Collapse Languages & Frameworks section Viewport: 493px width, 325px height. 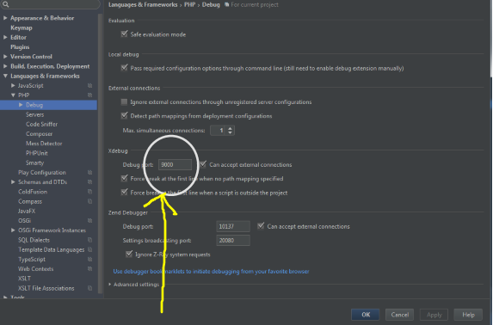point(5,76)
